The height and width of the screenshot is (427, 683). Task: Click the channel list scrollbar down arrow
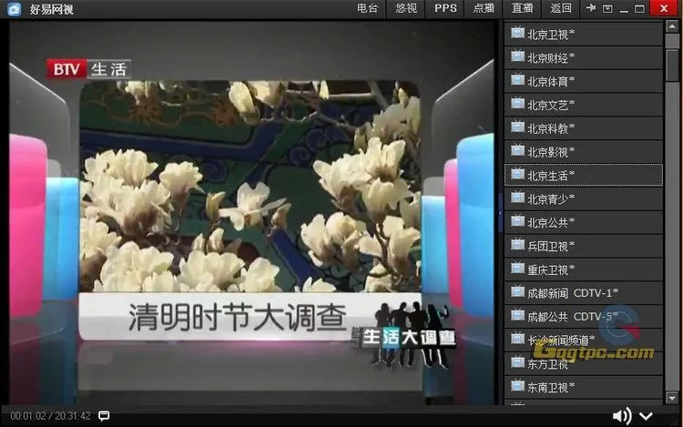click(x=672, y=397)
